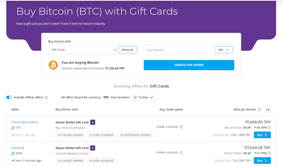Click the sort order icon button
Screen dimensions: 283x167
point(267,109)
